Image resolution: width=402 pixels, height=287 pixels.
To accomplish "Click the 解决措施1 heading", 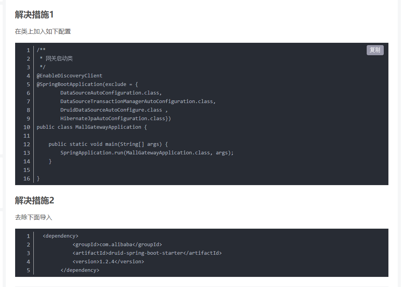I will pos(34,15).
